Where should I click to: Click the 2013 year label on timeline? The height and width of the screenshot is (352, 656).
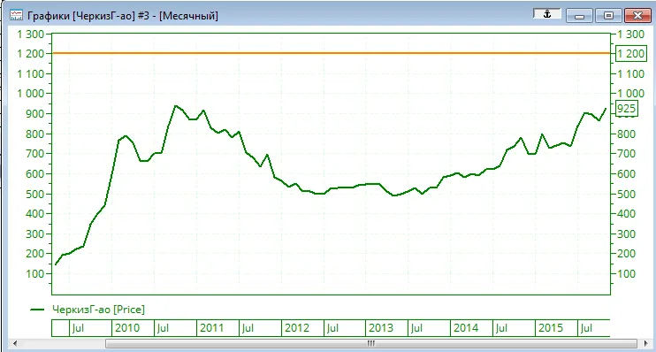coord(381,328)
